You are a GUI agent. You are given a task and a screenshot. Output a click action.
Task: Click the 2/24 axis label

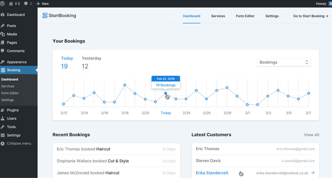(187, 113)
